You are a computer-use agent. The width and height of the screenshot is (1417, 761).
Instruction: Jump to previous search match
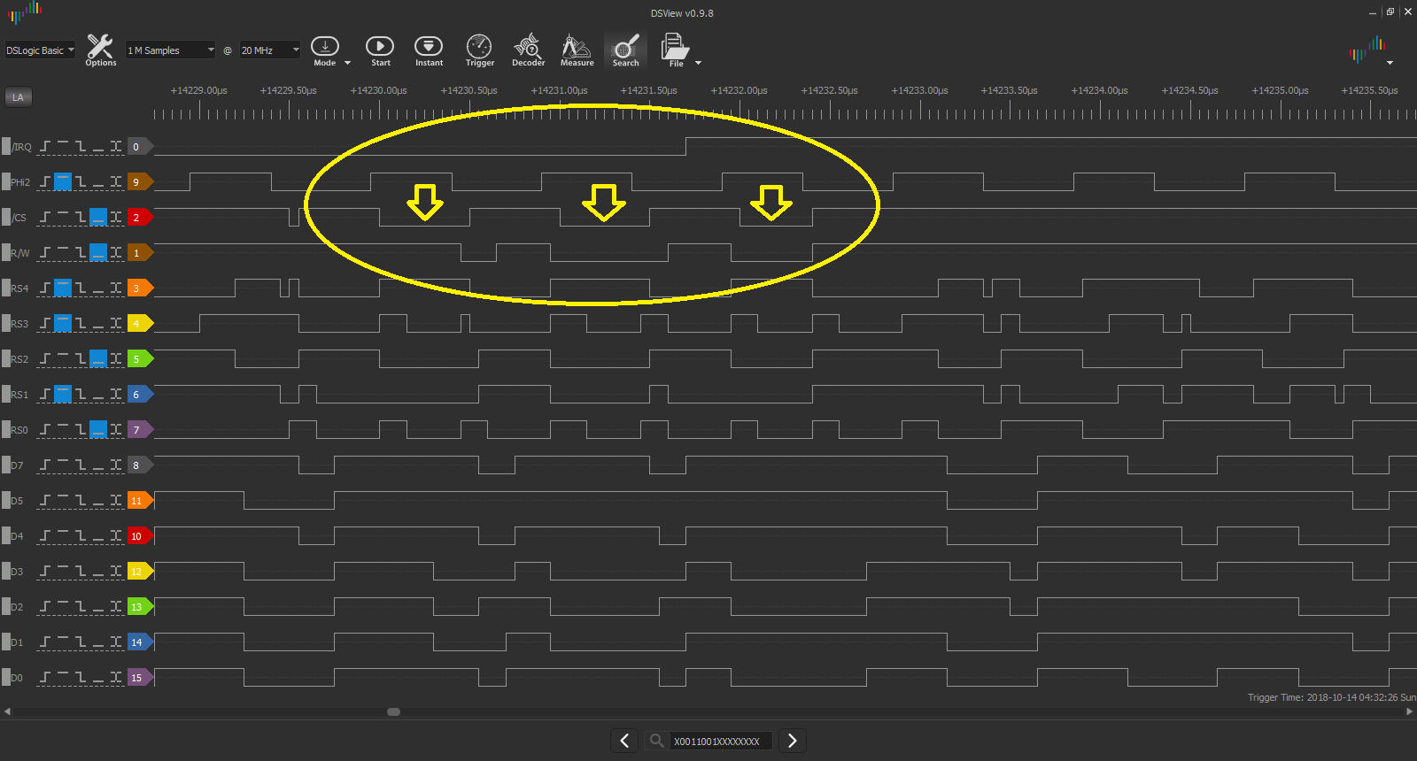[x=624, y=741]
